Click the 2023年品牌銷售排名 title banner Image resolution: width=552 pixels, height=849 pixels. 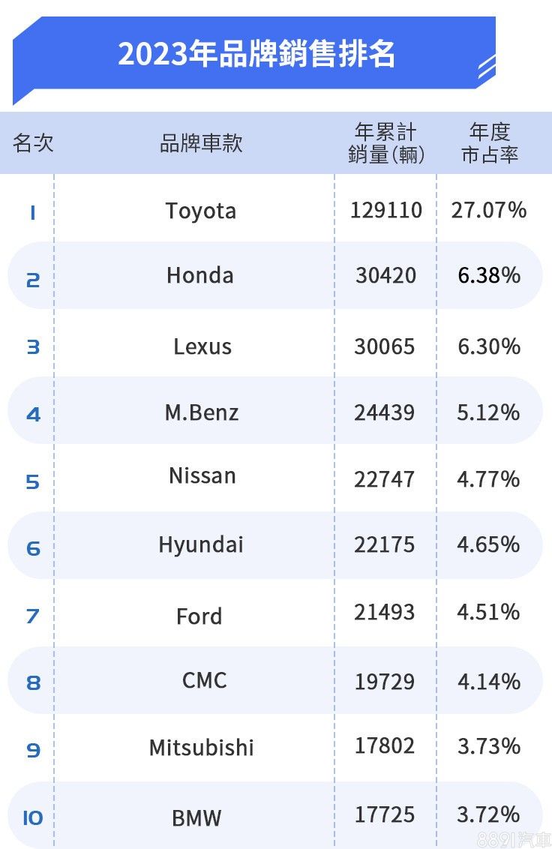(x=256, y=55)
